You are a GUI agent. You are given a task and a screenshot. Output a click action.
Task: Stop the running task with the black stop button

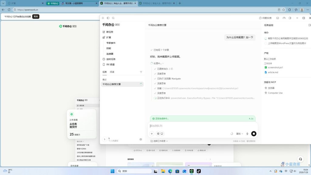(x=254, y=134)
